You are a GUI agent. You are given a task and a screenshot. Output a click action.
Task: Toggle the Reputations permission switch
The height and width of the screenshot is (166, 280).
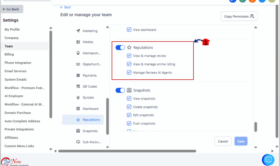coord(120,47)
